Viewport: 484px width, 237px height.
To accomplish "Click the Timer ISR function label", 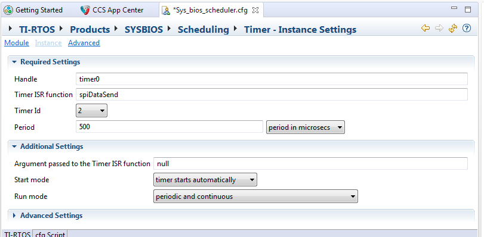I will (44, 95).
